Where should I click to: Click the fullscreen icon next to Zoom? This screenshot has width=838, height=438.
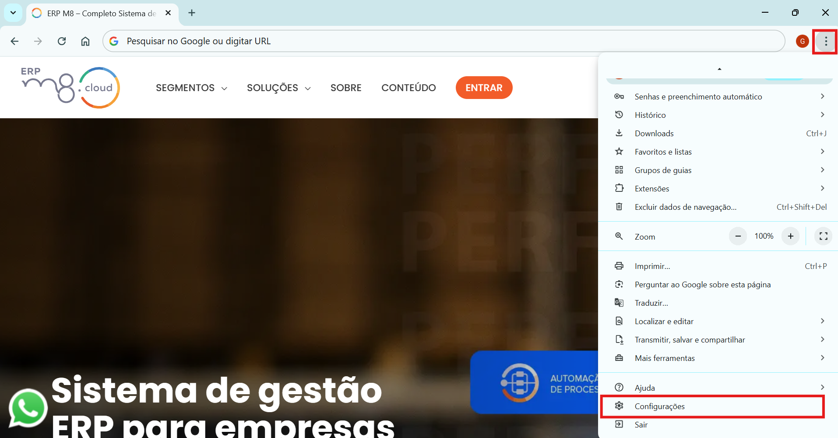point(823,236)
